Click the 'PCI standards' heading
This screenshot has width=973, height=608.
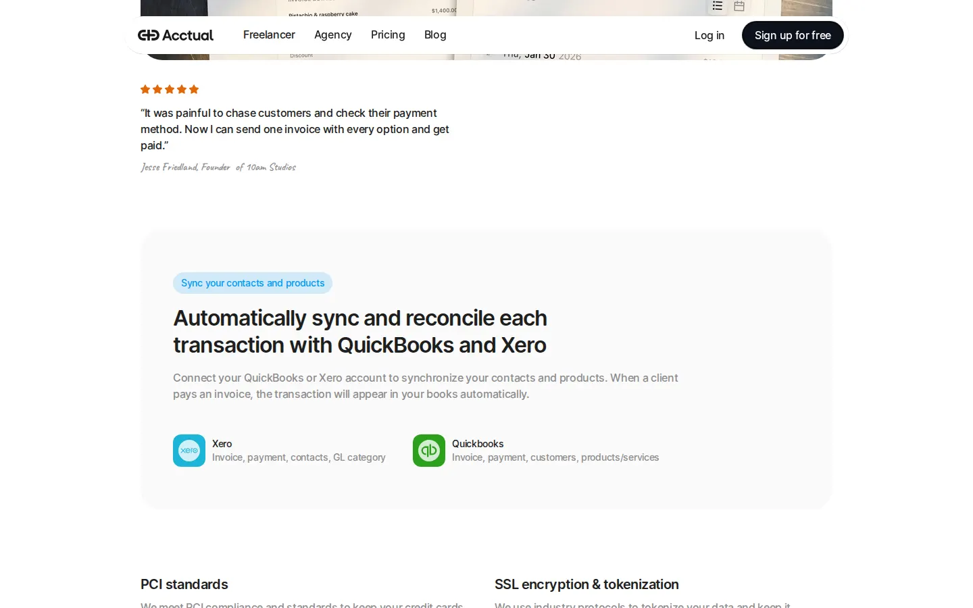click(x=184, y=584)
